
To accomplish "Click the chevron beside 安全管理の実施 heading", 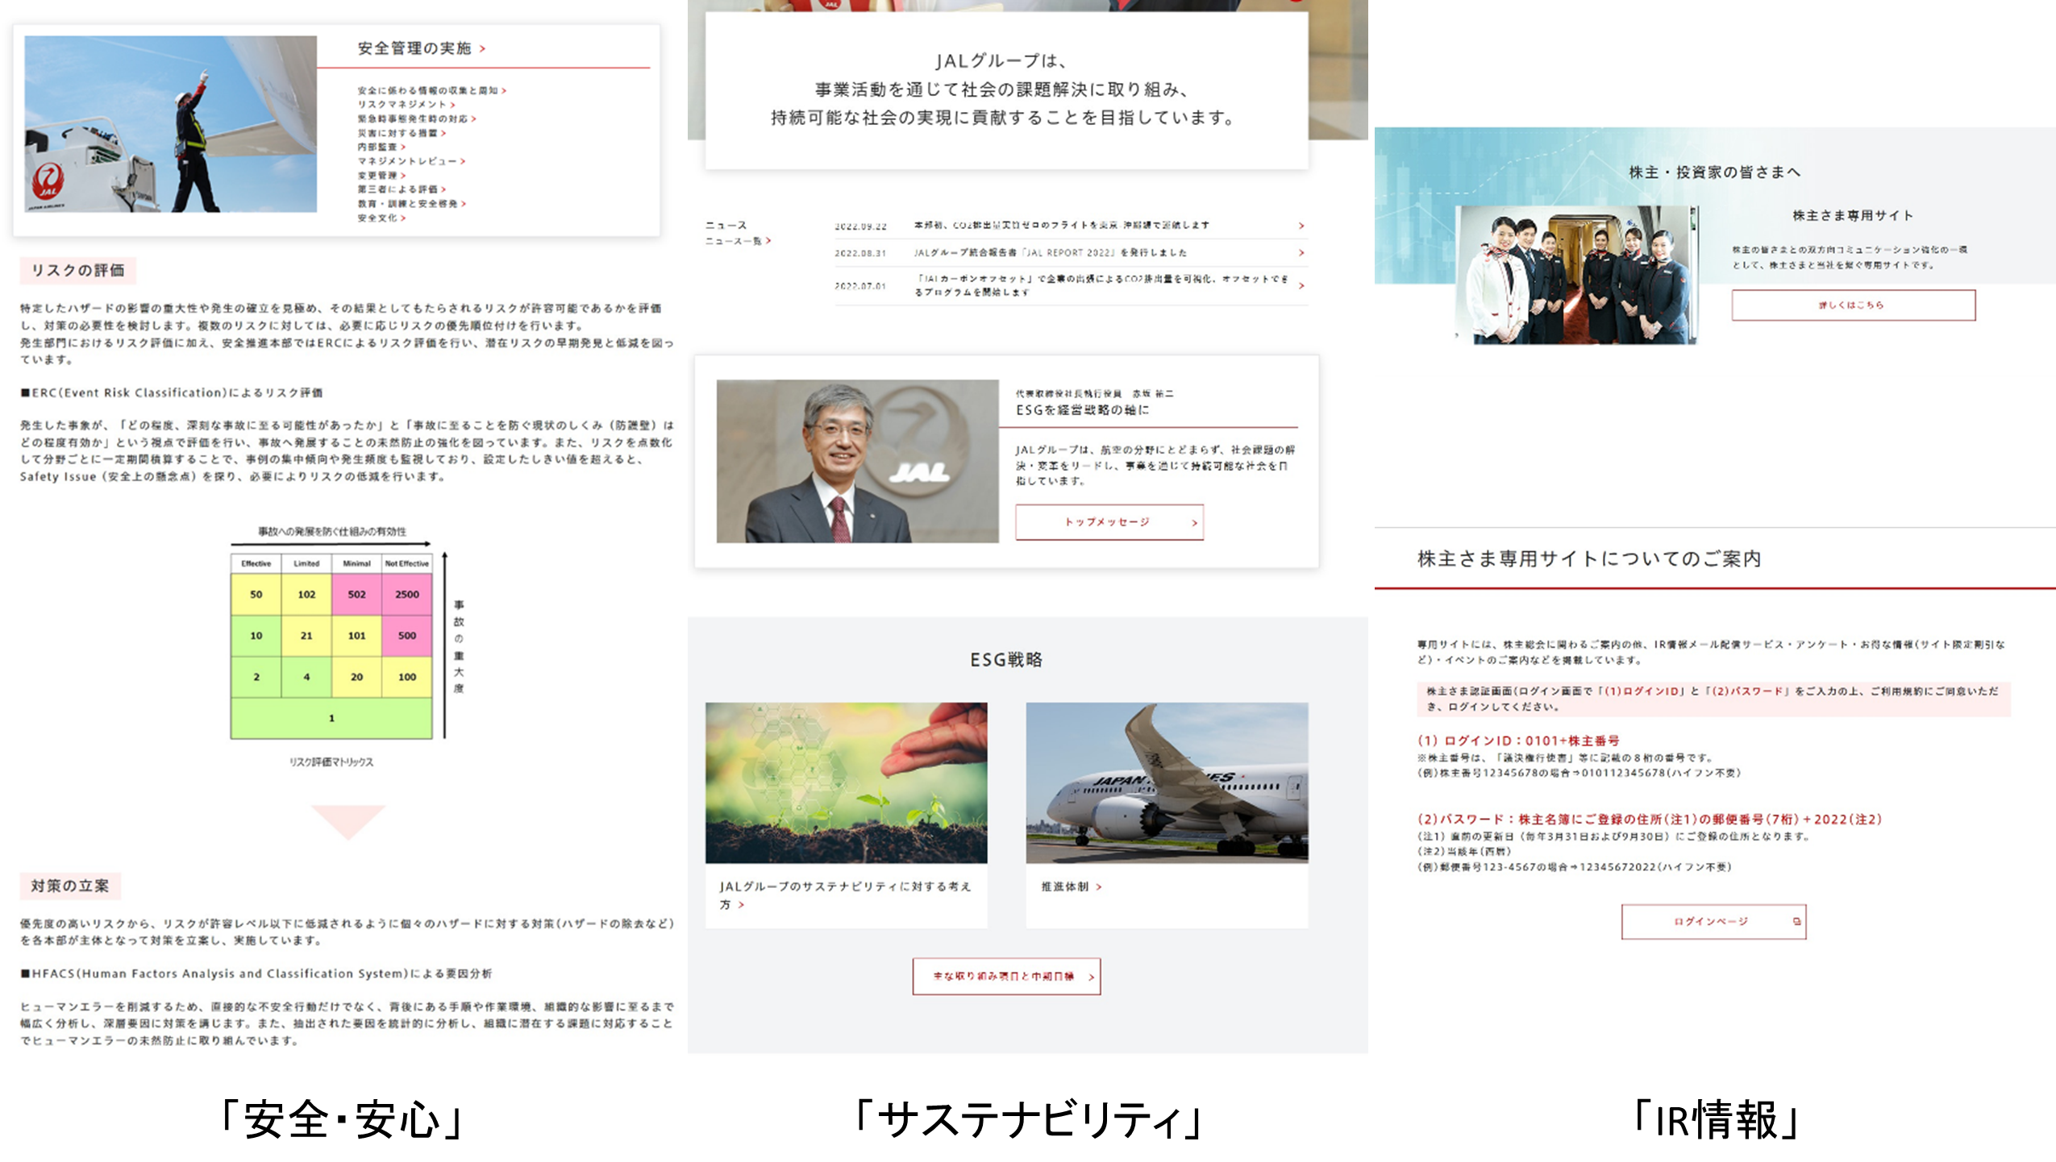I will click(x=482, y=49).
